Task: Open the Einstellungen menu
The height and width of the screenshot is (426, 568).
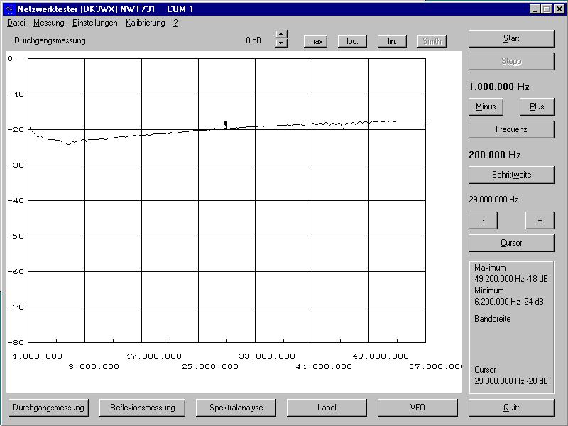Action: pyautogui.click(x=94, y=23)
